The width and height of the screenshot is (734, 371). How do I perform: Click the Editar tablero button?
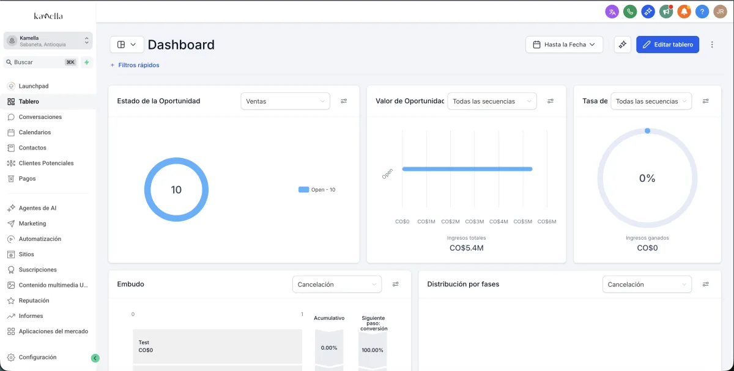(667, 45)
